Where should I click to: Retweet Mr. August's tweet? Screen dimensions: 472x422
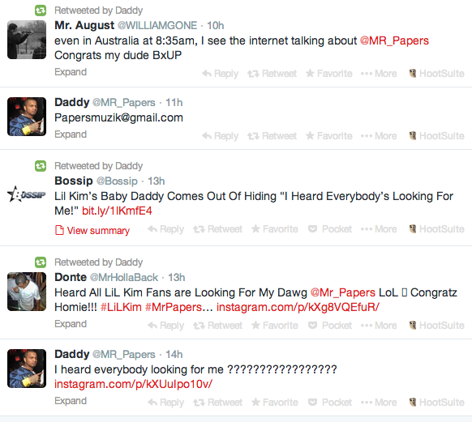click(272, 74)
